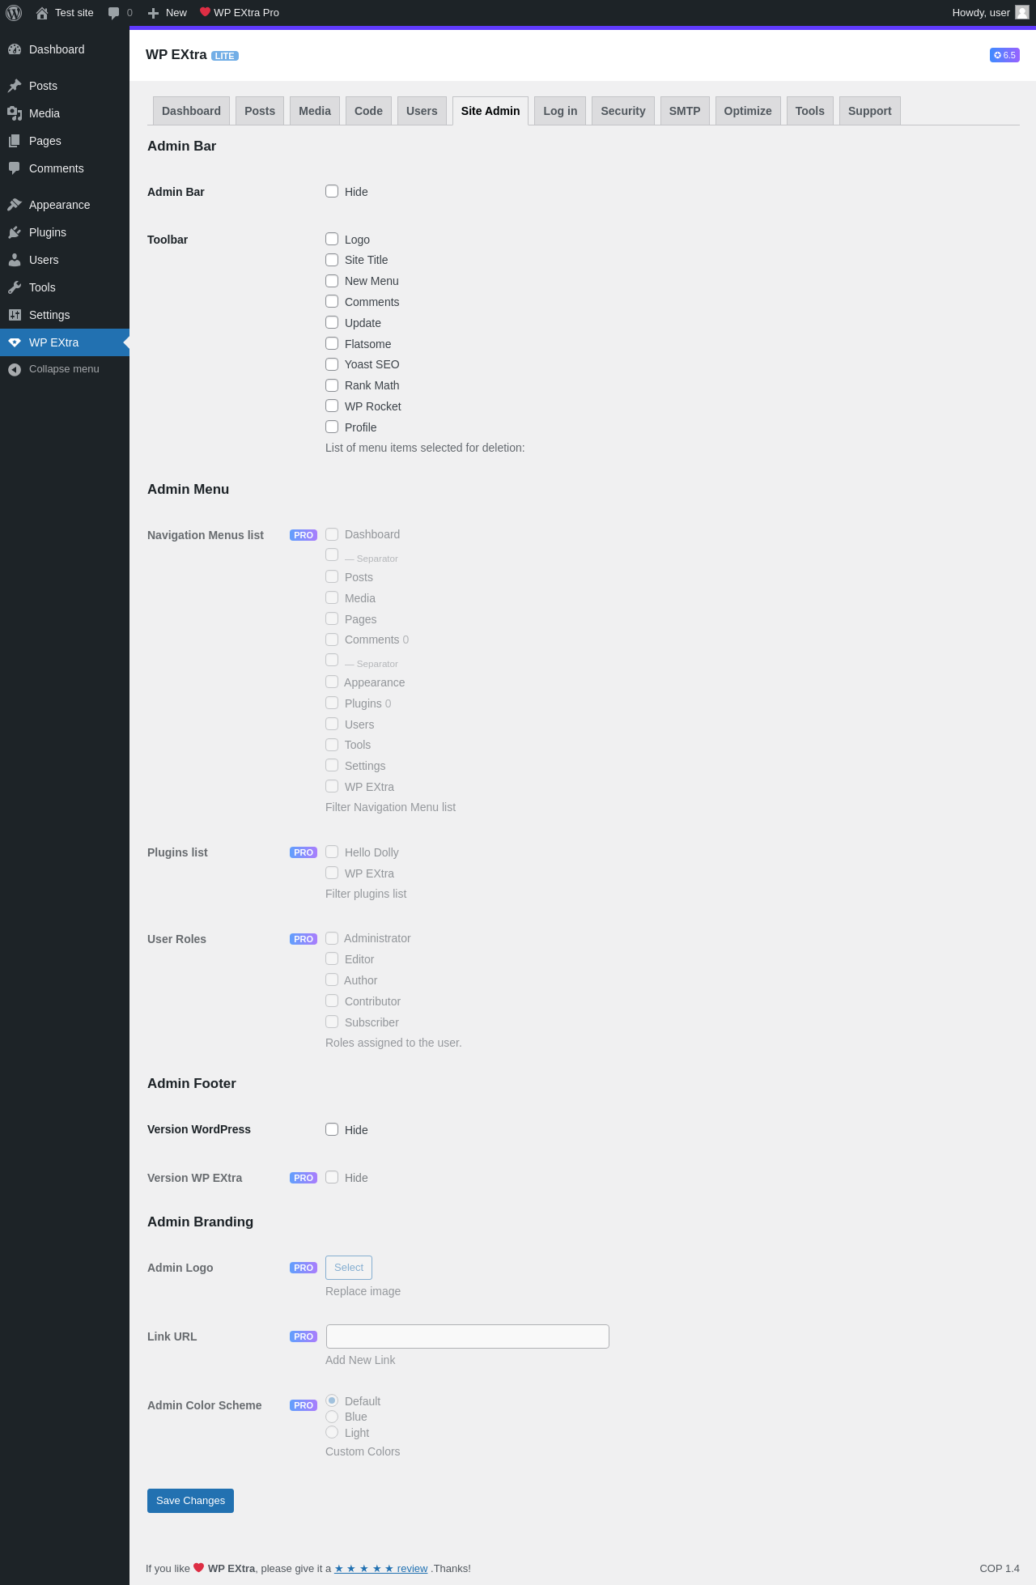Check the Administrator user role checkbox
This screenshot has height=1585, width=1036.
pyautogui.click(x=332, y=938)
